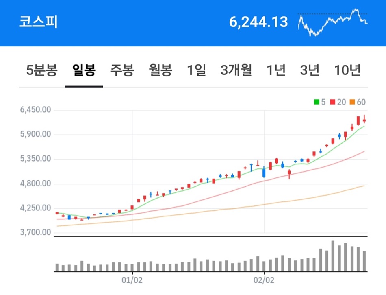Click the 01/02 date axis label
Viewport: 386px width, 295px height.
click(x=132, y=280)
